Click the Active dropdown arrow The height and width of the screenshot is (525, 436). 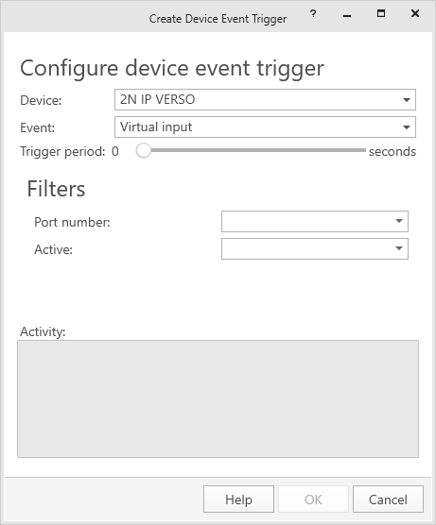(399, 248)
